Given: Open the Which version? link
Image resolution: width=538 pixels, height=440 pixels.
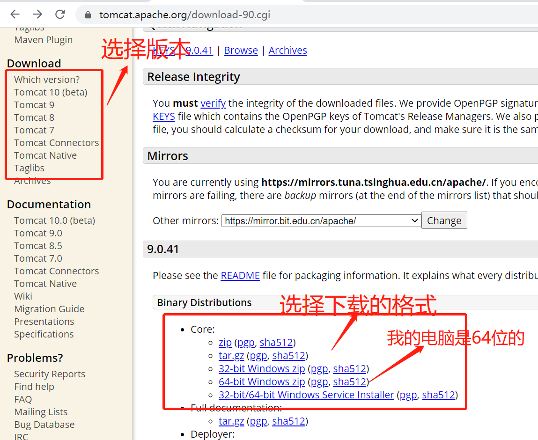Looking at the screenshot, I should 47,80.
